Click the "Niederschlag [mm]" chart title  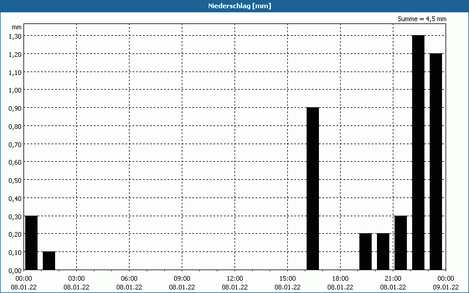click(240, 6)
